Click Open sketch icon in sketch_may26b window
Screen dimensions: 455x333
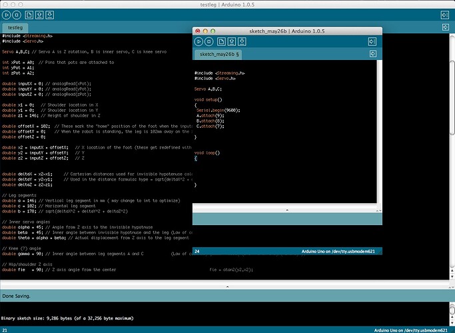pyautogui.click(x=232, y=41)
